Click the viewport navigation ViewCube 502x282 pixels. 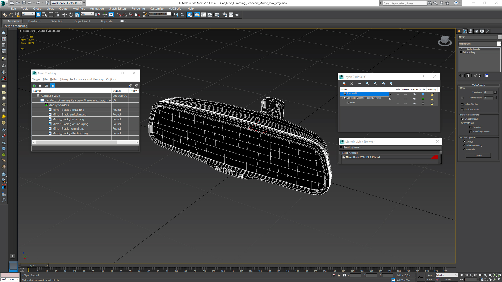444,41
